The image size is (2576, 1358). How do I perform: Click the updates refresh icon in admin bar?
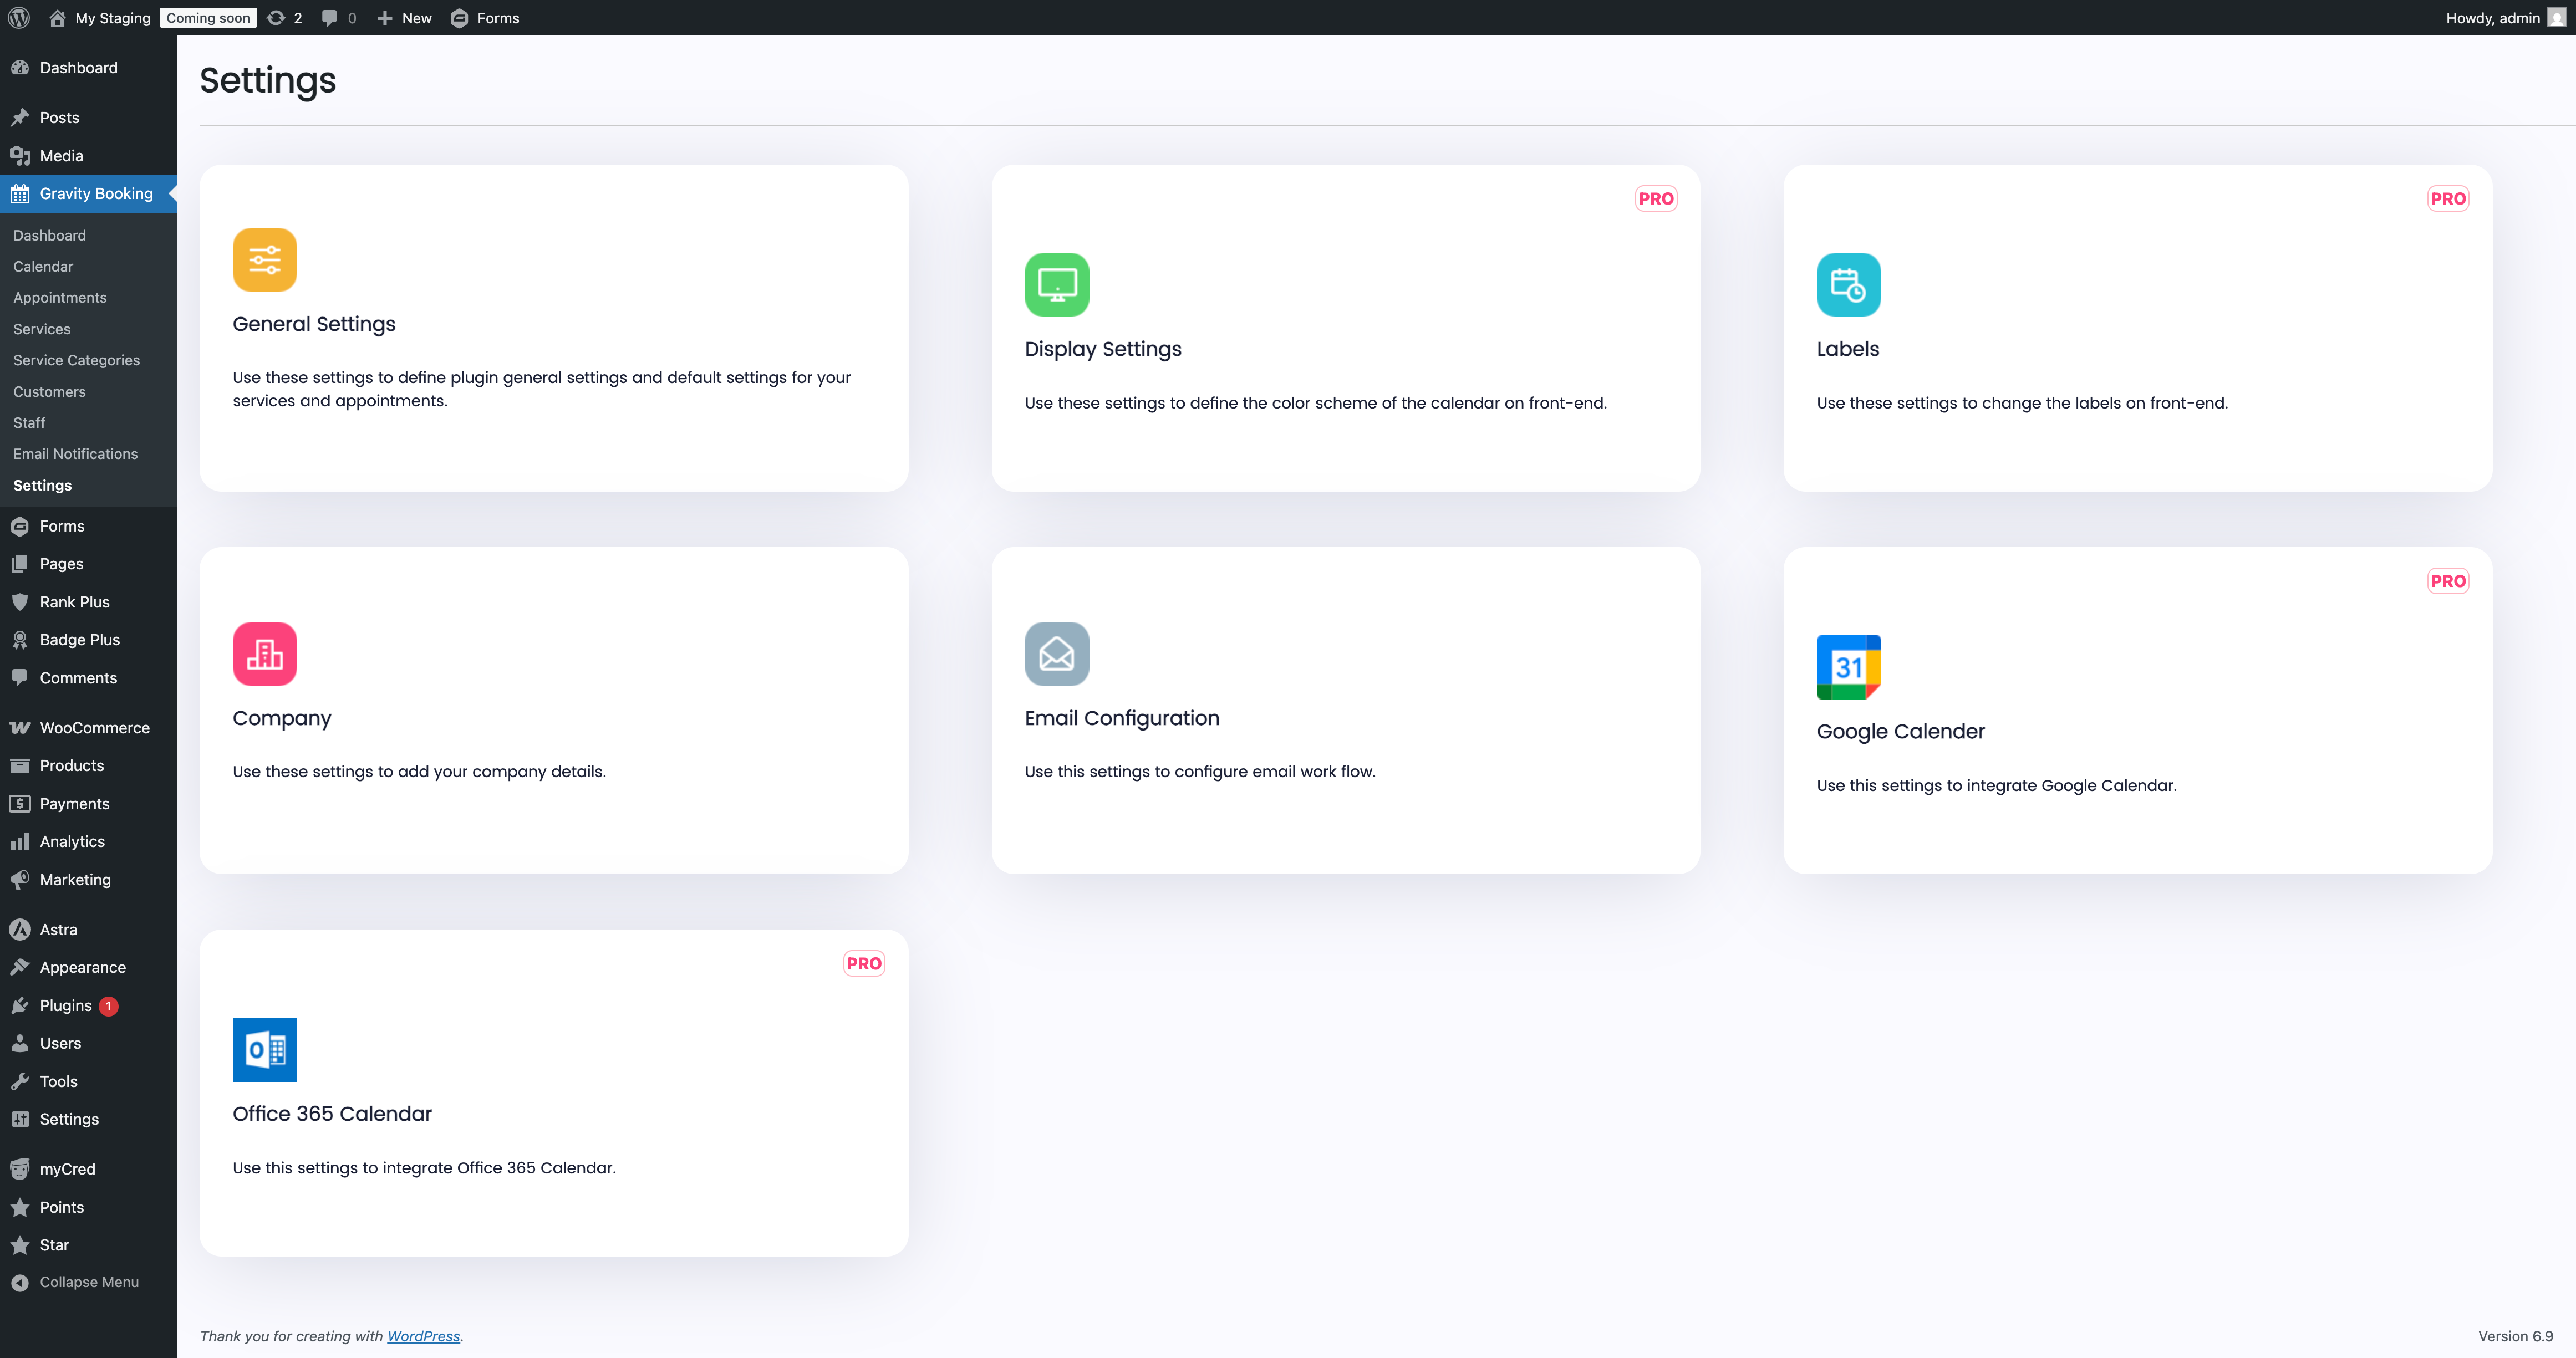[x=276, y=18]
